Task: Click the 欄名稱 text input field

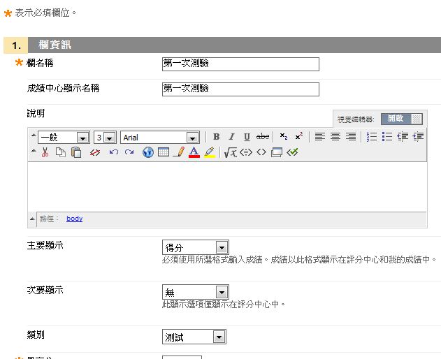Action: click(x=240, y=64)
